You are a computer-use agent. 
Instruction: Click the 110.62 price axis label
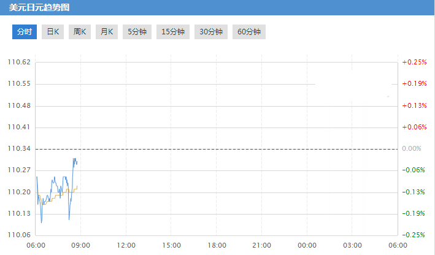coord(19,63)
